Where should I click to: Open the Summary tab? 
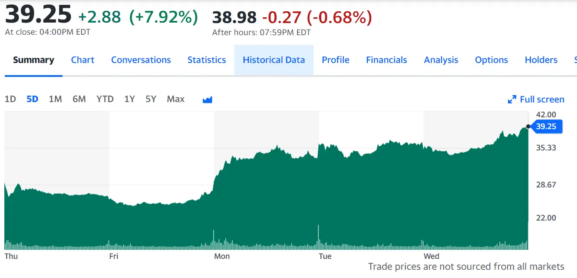click(x=33, y=60)
